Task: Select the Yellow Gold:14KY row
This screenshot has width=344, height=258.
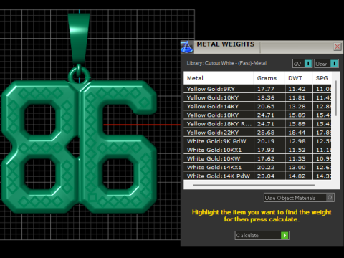Action: pyautogui.click(x=257, y=106)
